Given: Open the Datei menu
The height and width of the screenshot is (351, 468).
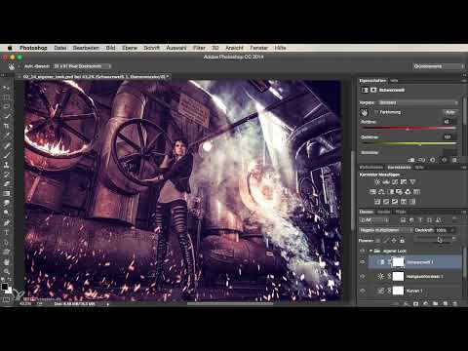Looking at the screenshot, I should pyautogui.click(x=60, y=48).
